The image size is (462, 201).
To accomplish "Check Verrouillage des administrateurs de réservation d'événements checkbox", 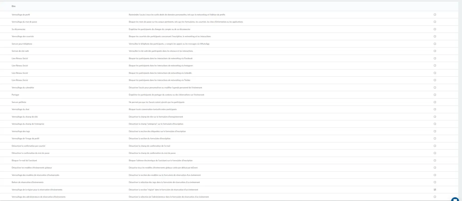I will (435, 197).
